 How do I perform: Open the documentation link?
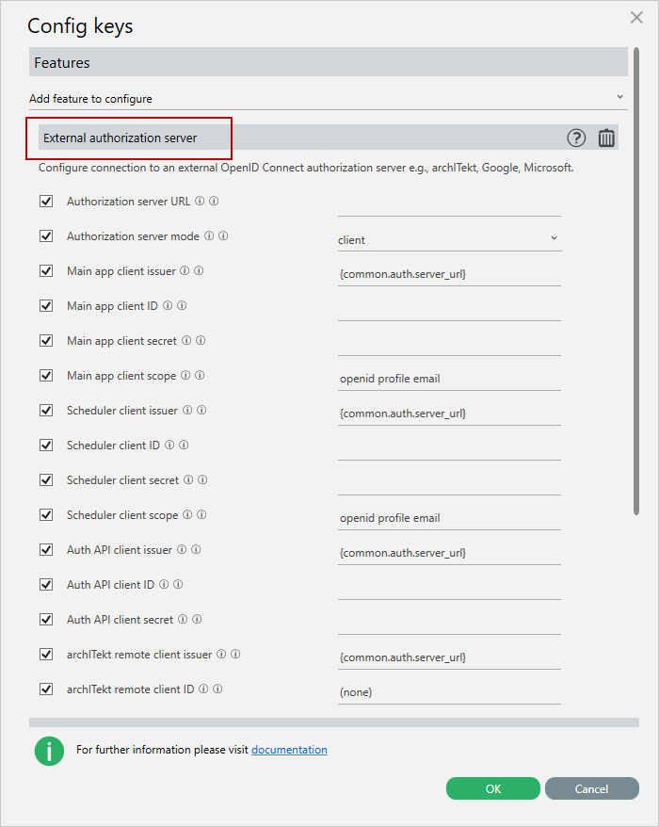point(289,750)
